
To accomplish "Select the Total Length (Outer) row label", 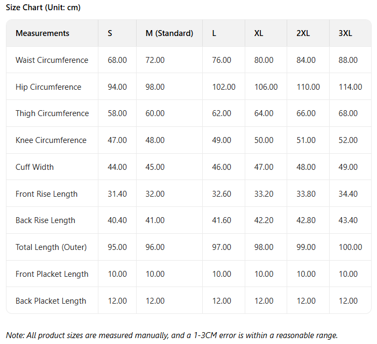I will click(51, 247).
